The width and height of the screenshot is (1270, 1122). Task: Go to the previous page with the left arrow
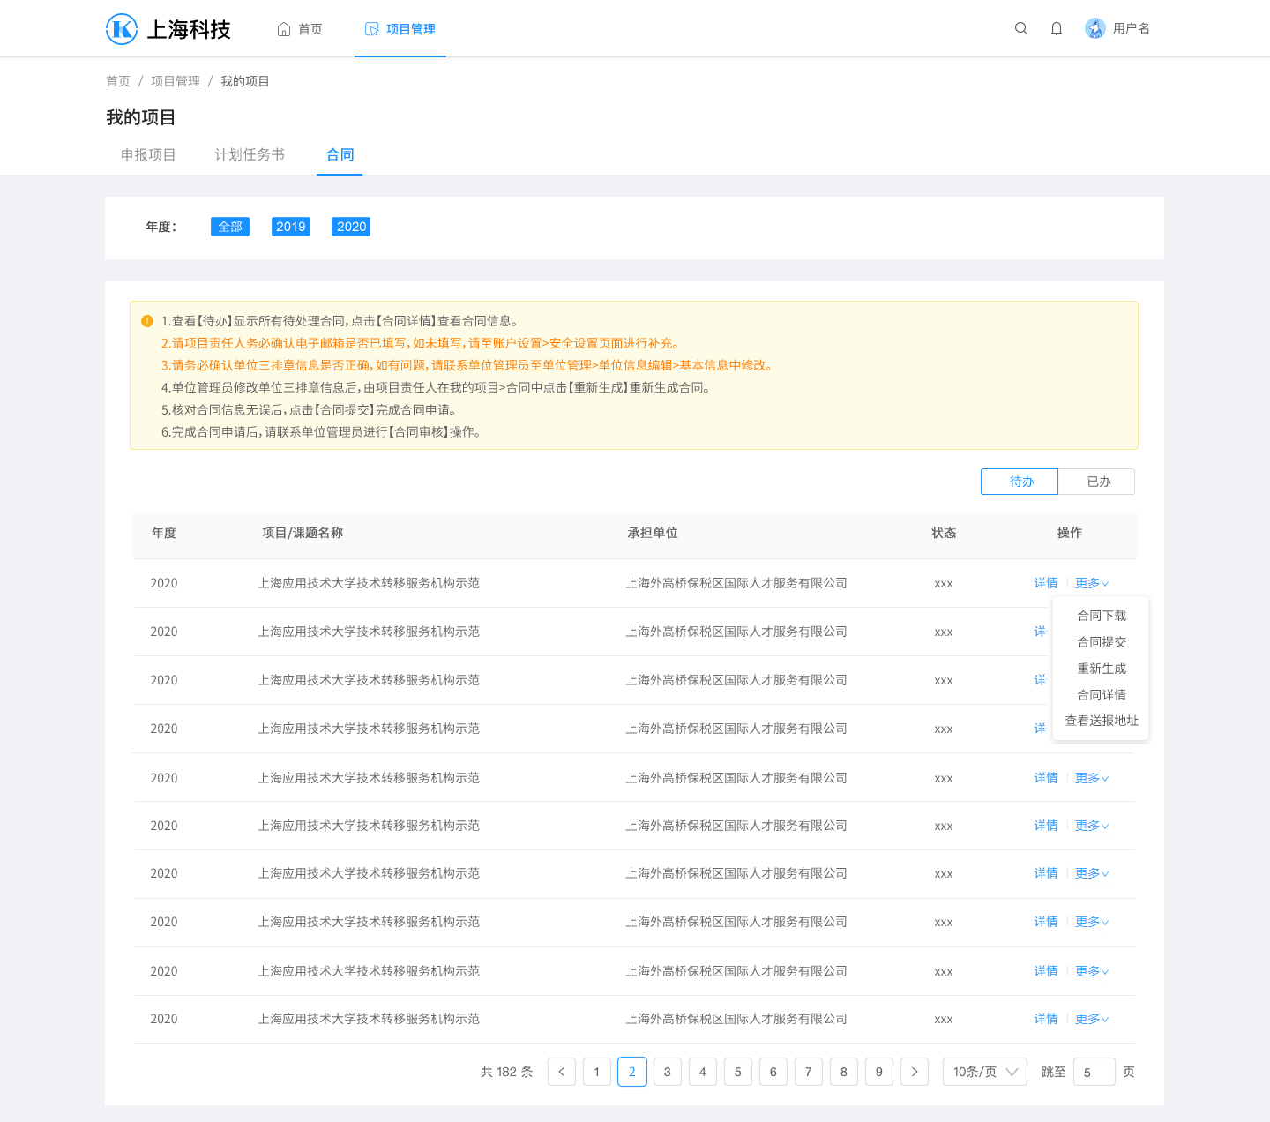[x=562, y=1072]
